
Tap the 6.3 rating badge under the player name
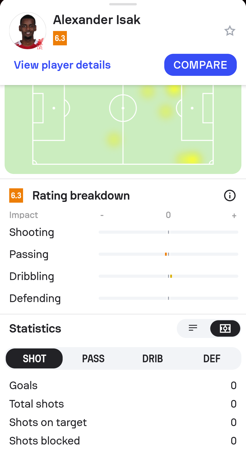[x=60, y=38]
